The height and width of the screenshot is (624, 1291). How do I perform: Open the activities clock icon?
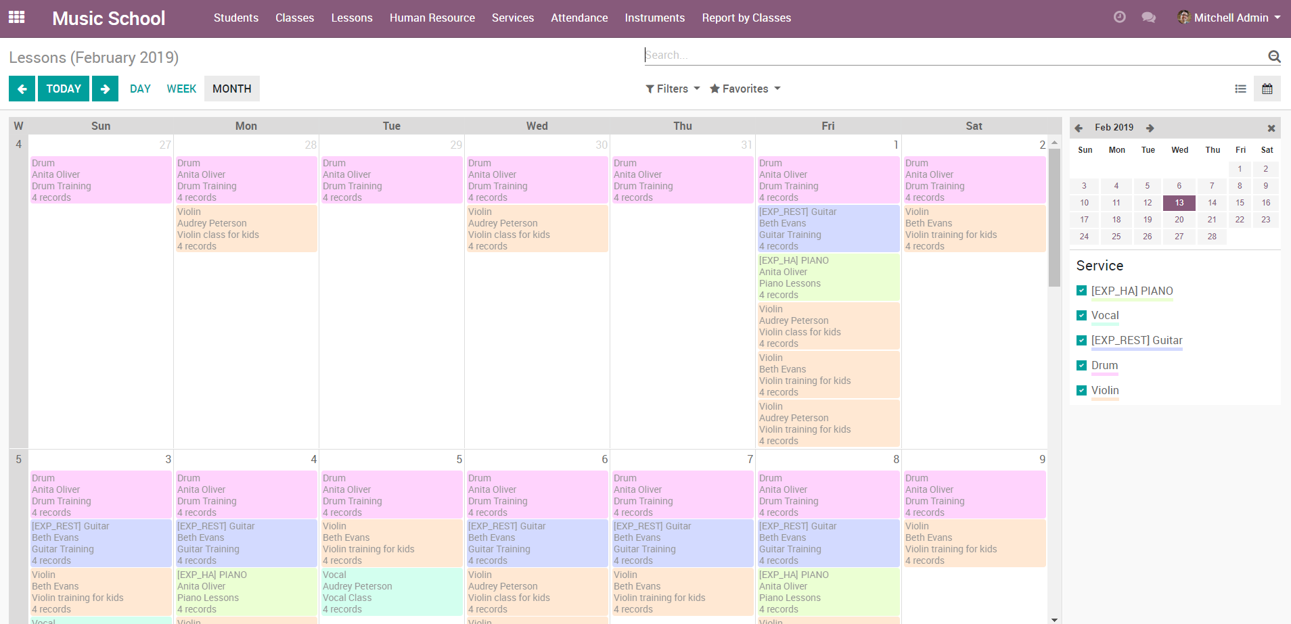[1120, 18]
